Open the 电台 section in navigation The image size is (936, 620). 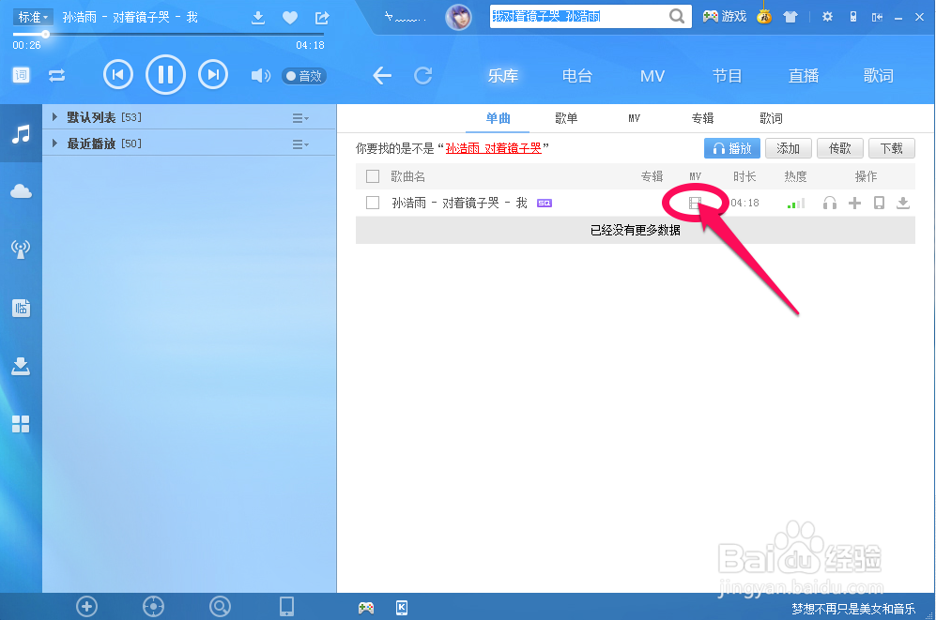pos(576,76)
